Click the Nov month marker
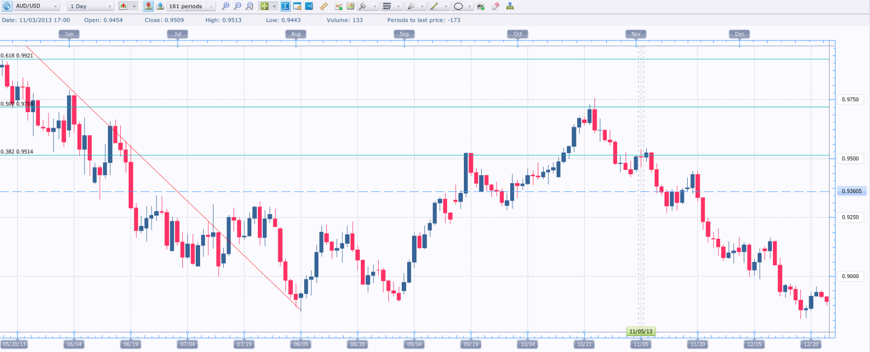Screen dimensions: 870x352 pos(636,34)
